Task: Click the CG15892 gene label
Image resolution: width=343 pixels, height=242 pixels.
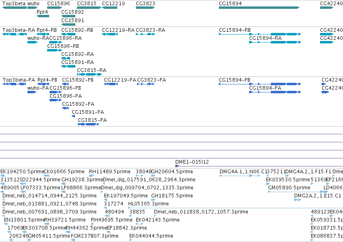Action: click(73, 12)
